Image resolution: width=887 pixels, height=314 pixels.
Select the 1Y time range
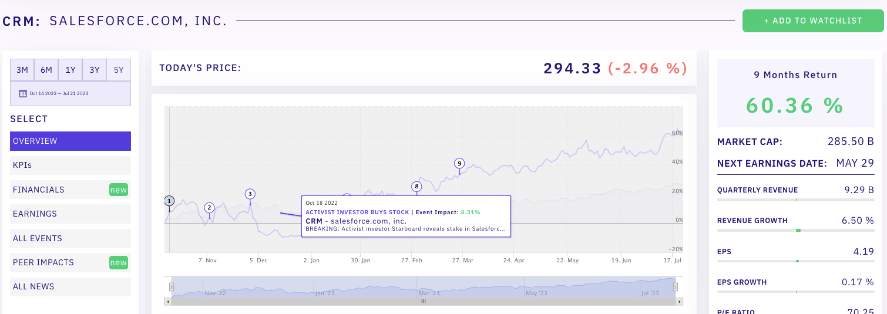tap(70, 70)
